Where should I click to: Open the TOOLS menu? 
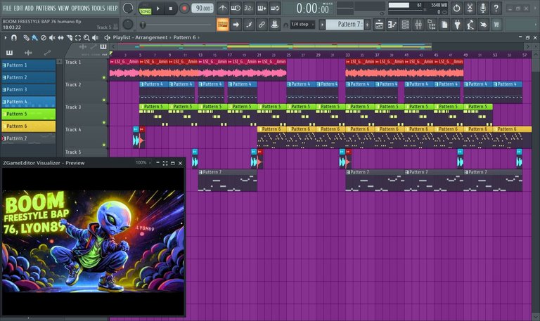[98, 8]
